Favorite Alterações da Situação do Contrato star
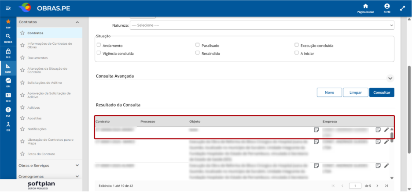 pyautogui.click(x=22, y=70)
